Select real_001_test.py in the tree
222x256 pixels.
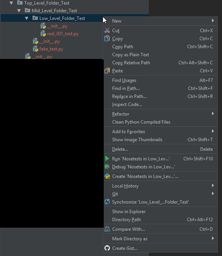tap(63, 34)
